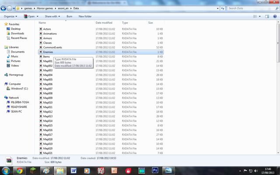Click the Burn toolbar button

click(69, 17)
